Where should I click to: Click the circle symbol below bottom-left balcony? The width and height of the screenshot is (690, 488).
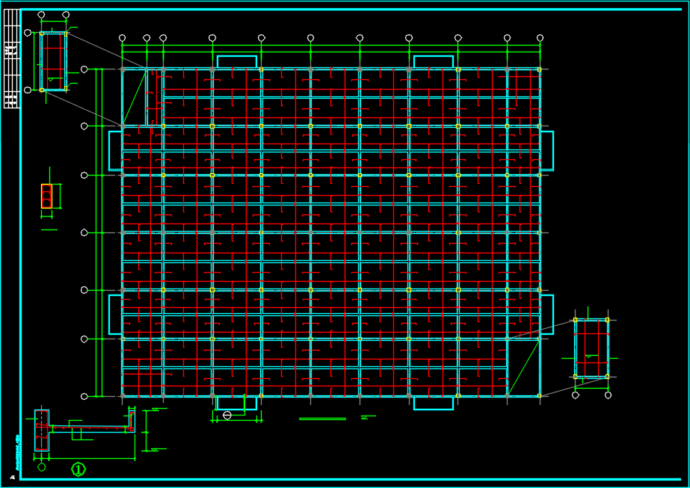coord(227,415)
